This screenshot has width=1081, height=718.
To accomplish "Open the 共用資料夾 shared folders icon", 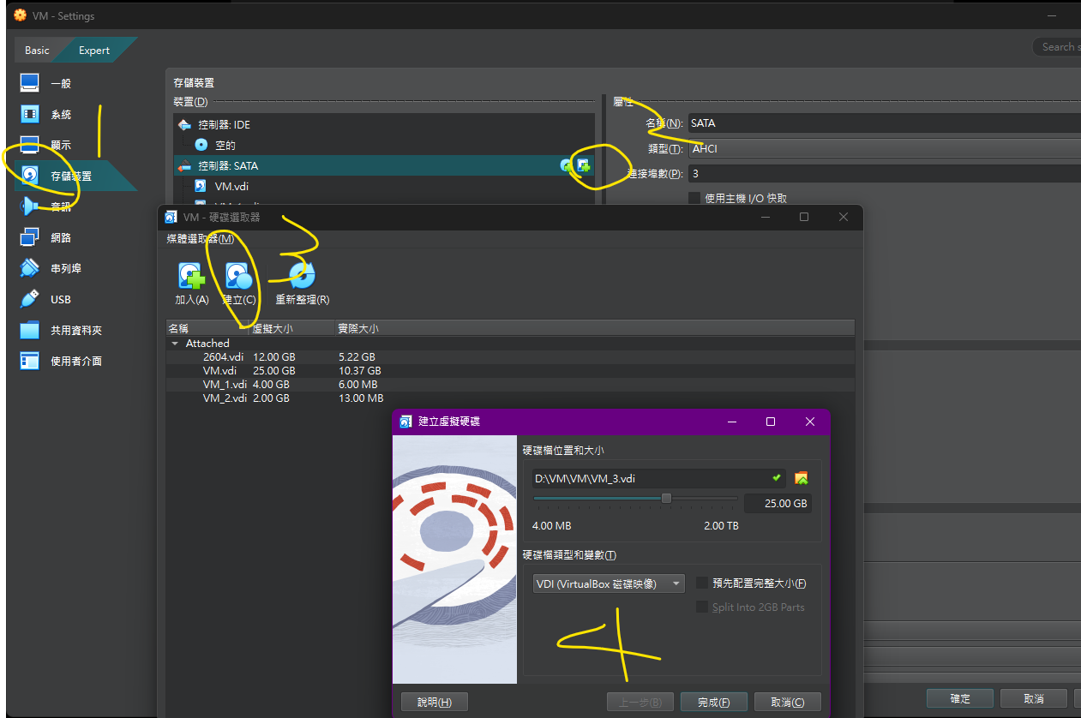I will click(x=30, y=330).
